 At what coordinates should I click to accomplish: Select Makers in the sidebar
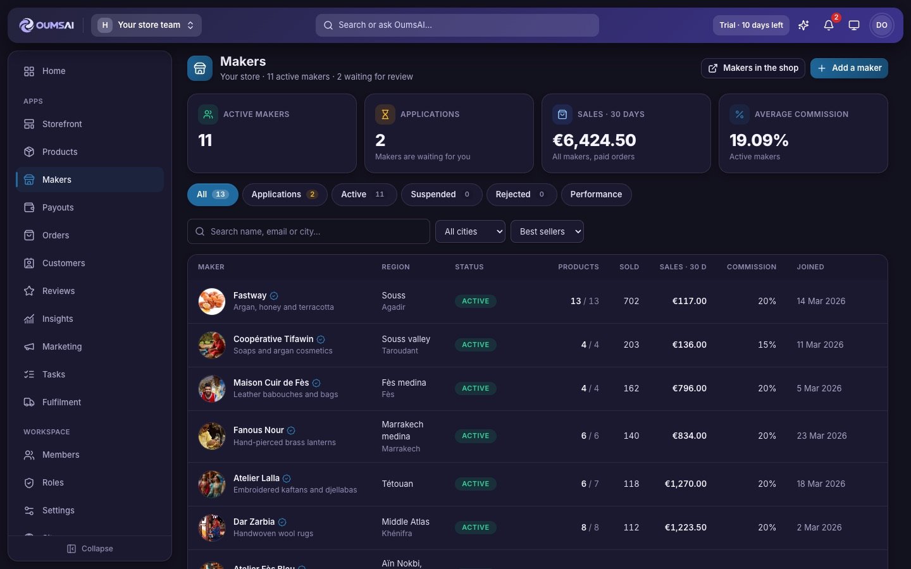click(90, 180)
